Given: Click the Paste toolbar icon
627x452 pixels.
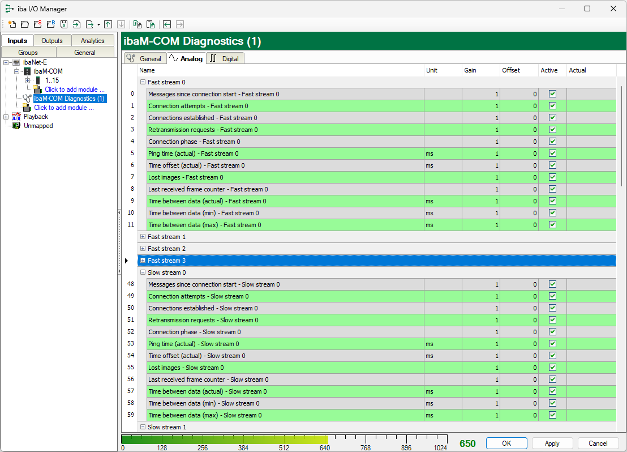Looking at the screenshot, I should [x=151, y=24].
